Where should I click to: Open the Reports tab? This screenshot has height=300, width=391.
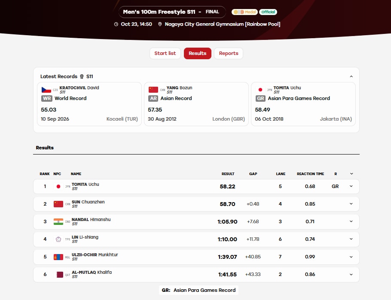(229, 53)
